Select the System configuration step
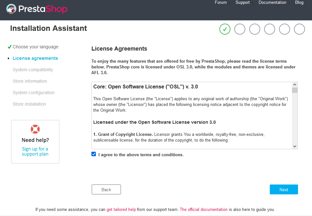 (x=34, y=93)
